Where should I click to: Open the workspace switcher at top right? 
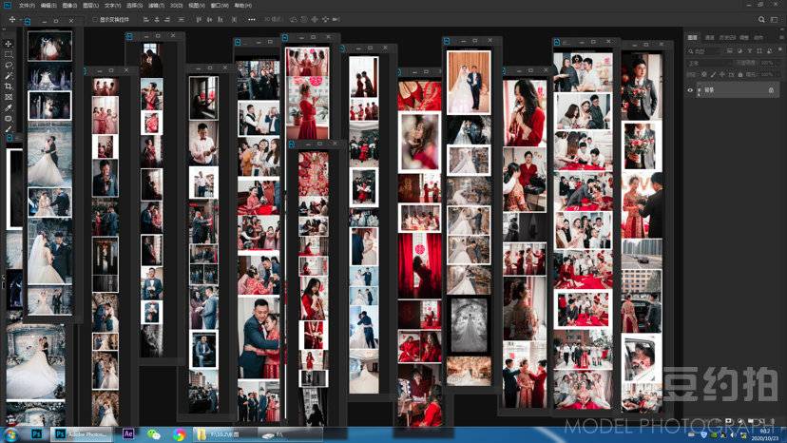[775, 20]
